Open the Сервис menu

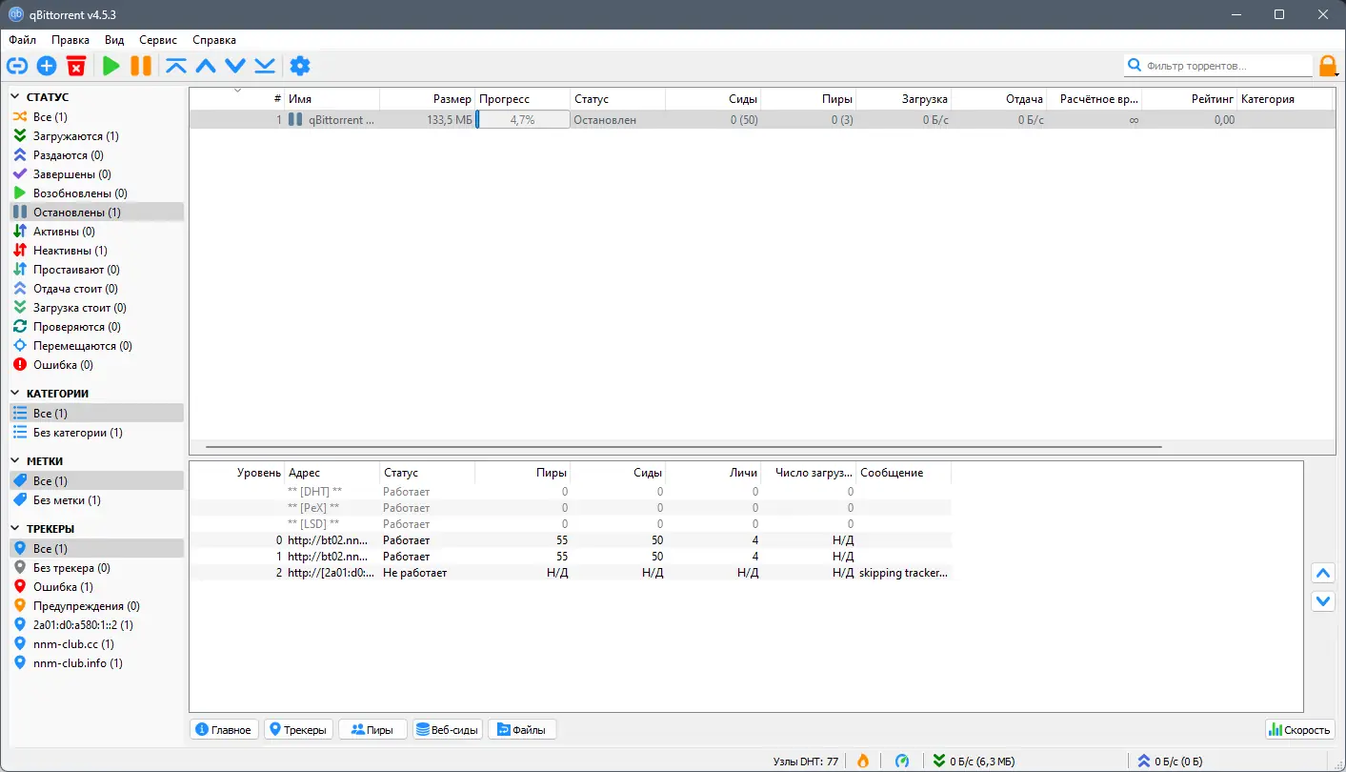coord(158,40)
